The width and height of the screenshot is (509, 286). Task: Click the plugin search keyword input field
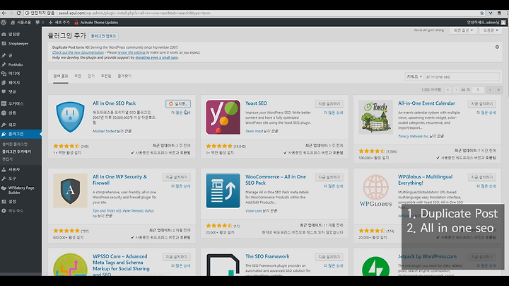pyautogui.click(x=462, y=76)
